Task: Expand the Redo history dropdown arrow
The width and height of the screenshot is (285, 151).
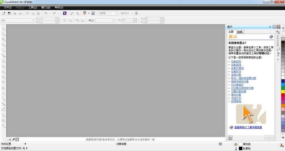Action: [58, 13]
